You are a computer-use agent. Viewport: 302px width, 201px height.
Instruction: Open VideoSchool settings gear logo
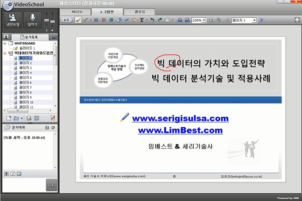pos(8,5)
